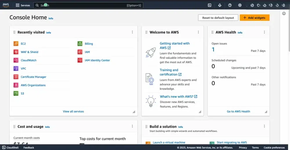Image resolution: width=290 pixels, height=150 pixels.
Task: Open CloudWatch service icon
Action: click(16, 60)
